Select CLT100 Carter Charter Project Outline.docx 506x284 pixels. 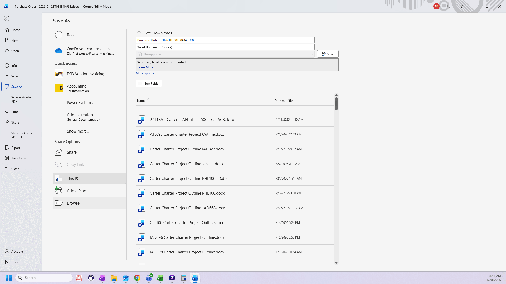235,222
